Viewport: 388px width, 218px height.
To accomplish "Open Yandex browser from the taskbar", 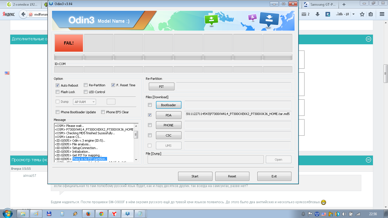I will click(114, 214).
